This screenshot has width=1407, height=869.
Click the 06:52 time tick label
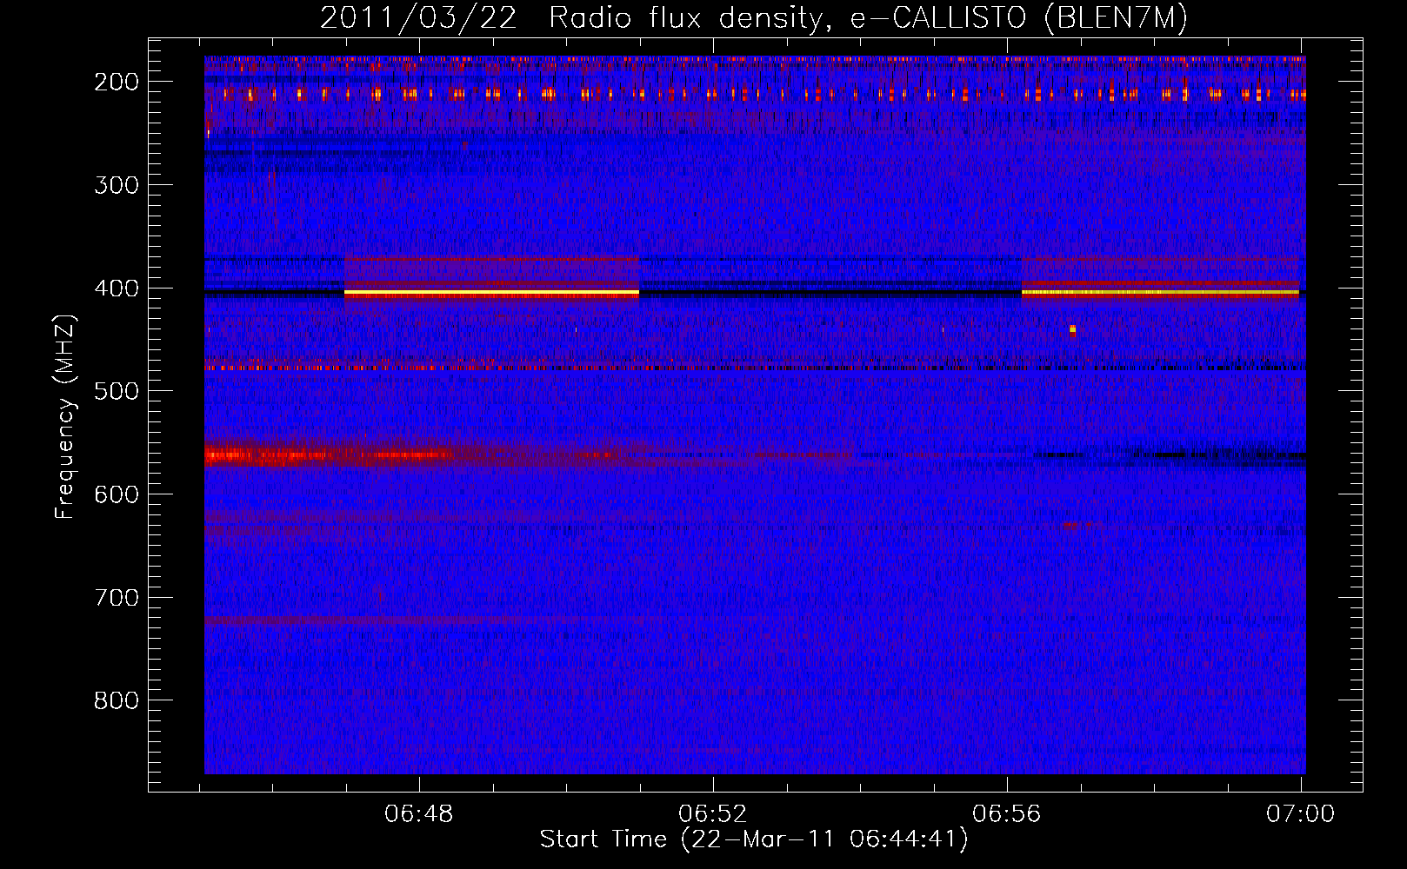[713, 813]
